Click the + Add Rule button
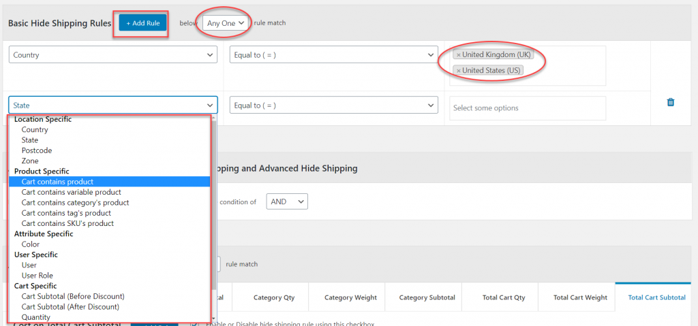The height and width of the screenshot is (326, 698). [142, 23]
